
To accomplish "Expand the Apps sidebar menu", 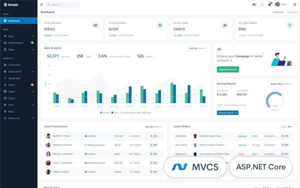I will [x=19, y=36].
